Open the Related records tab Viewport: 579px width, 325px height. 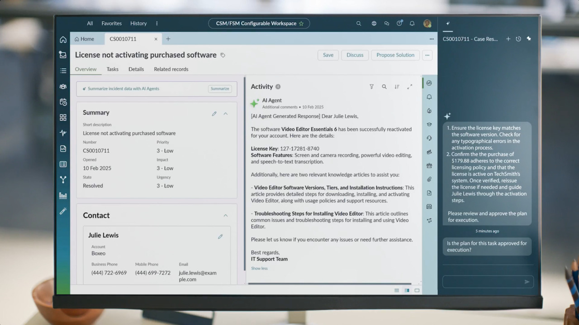(x=171, y=69)
